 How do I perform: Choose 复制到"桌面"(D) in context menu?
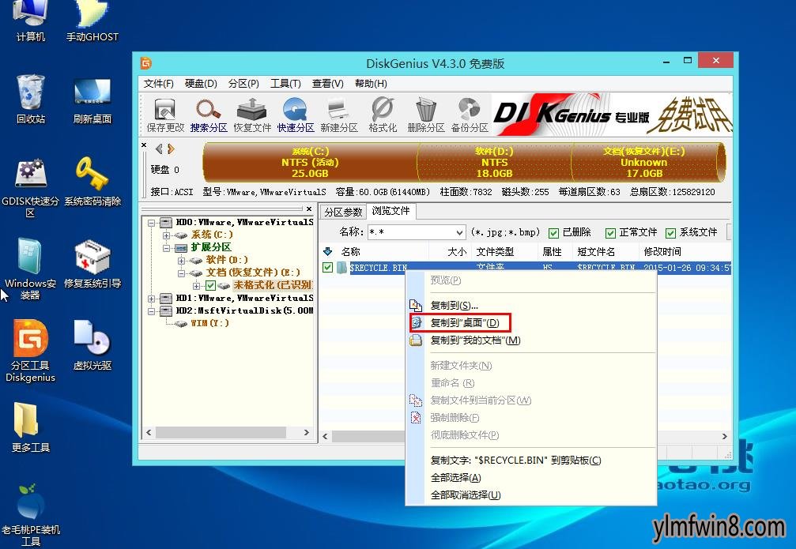click(530, 323)
